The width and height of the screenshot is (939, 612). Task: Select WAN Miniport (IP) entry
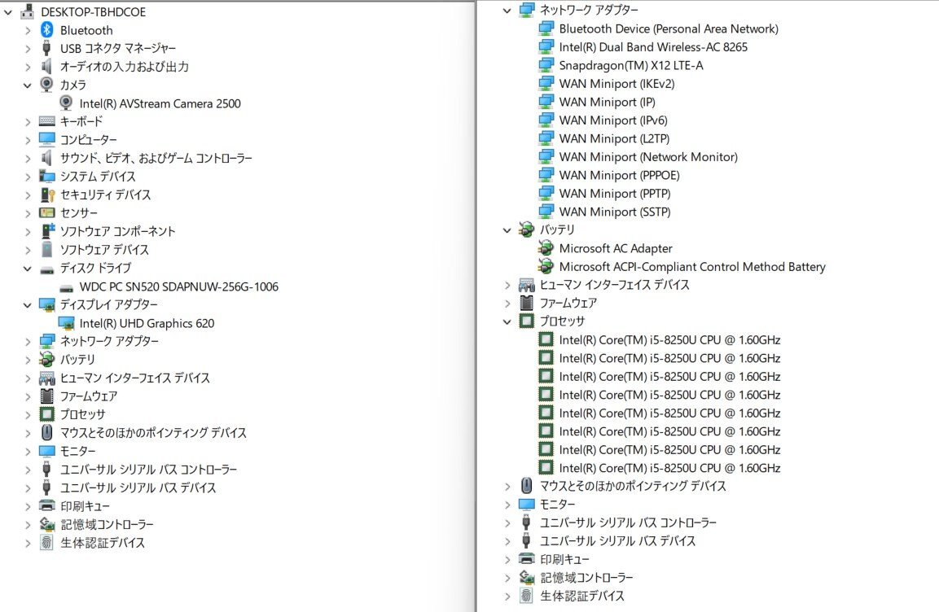point(607,102)
